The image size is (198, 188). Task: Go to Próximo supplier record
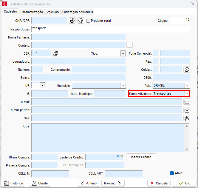113,183
